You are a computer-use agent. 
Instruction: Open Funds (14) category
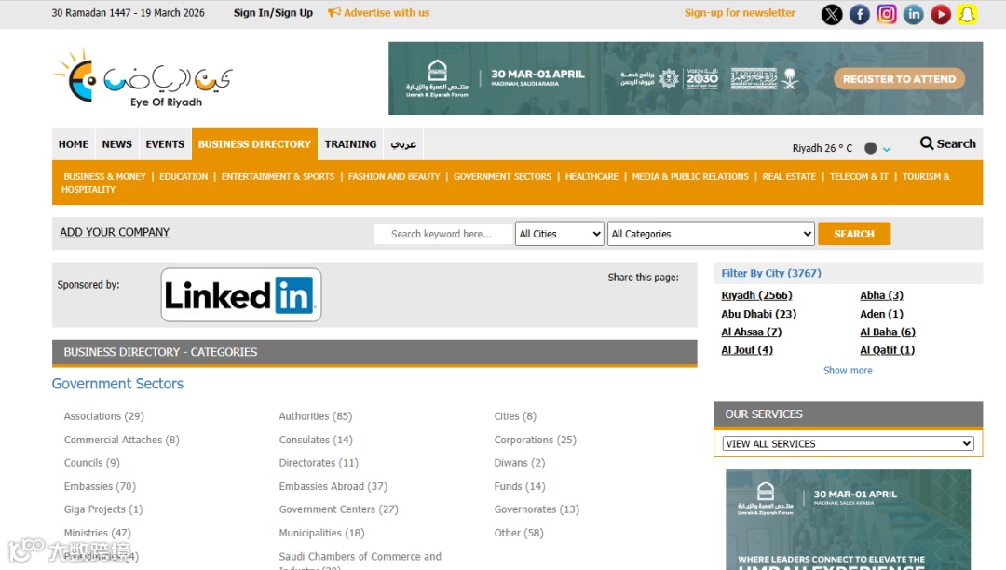519,487
